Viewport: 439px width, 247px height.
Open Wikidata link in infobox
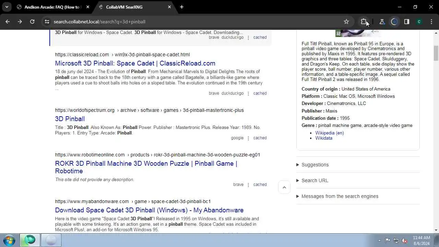click(x=324, y=138)
